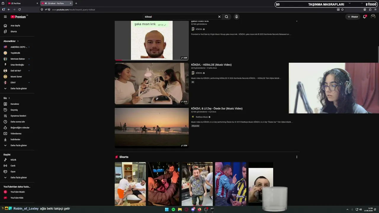Image resolution: width=379 pixels, height=213 pixels.
Task: Open Geçmiş watch history
Action: pyautogui.click(x=17, y=110)
